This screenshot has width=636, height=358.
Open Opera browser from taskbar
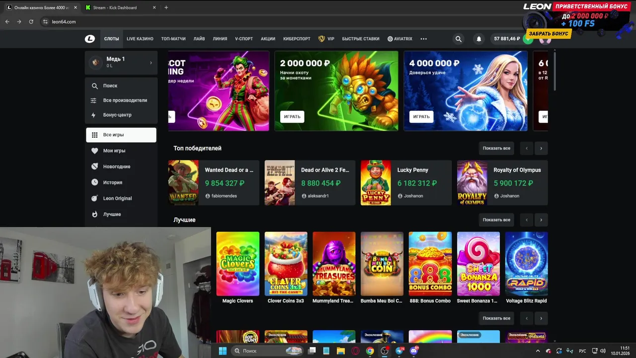pyautogui.click(x=355, y=351)
